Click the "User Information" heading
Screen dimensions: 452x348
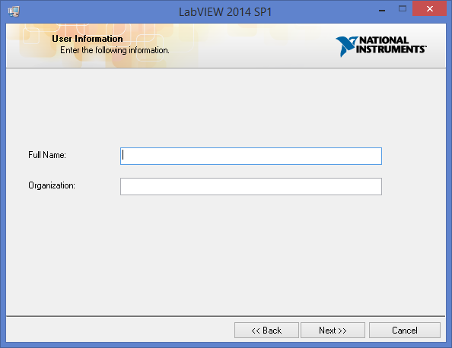pyautogui.click(x=88, y=39)
